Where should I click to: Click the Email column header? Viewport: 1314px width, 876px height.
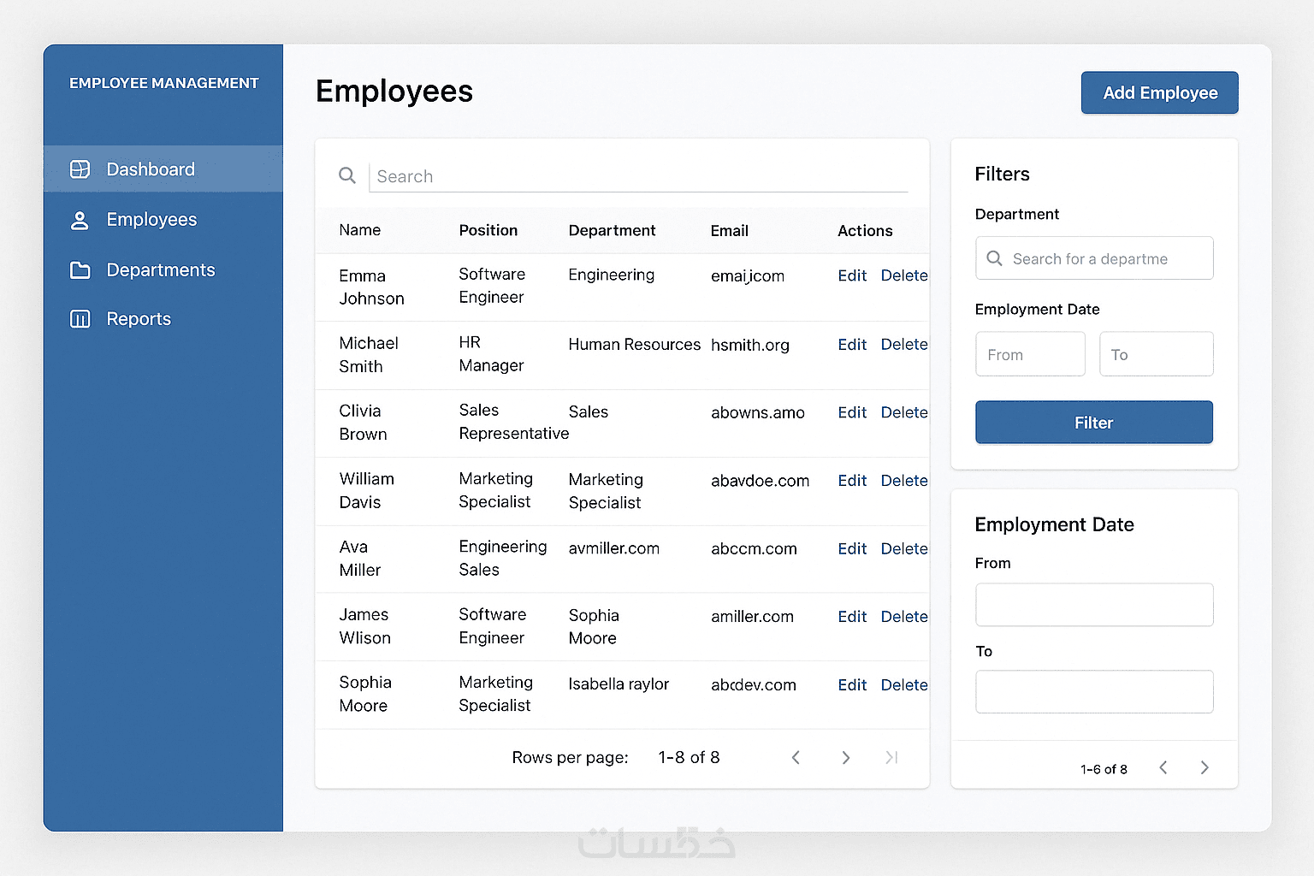click(730, 231)
